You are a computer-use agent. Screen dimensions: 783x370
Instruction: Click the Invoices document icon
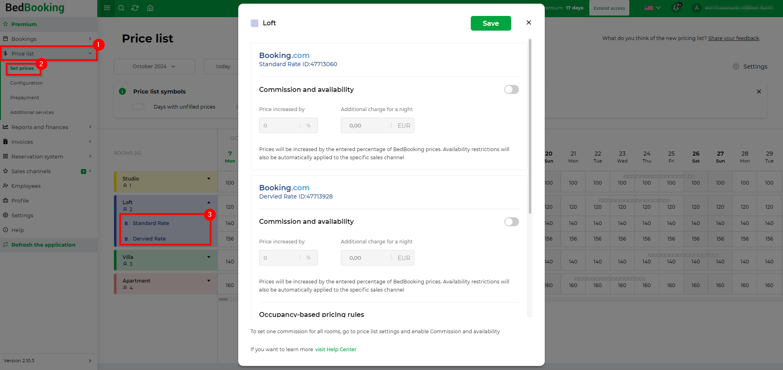coord(6,142)
